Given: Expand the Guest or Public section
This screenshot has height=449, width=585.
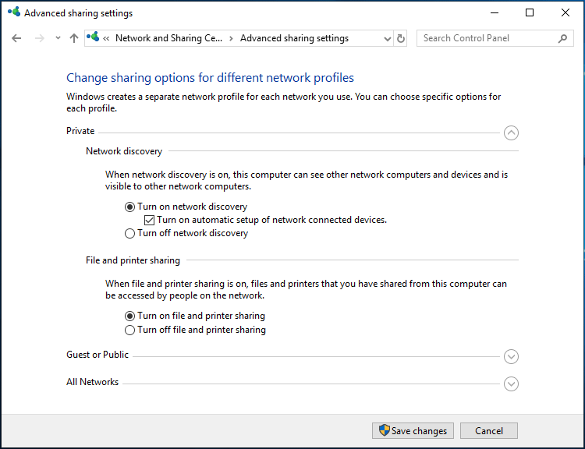Looking at the screenshot, I should tap(511, 356).
